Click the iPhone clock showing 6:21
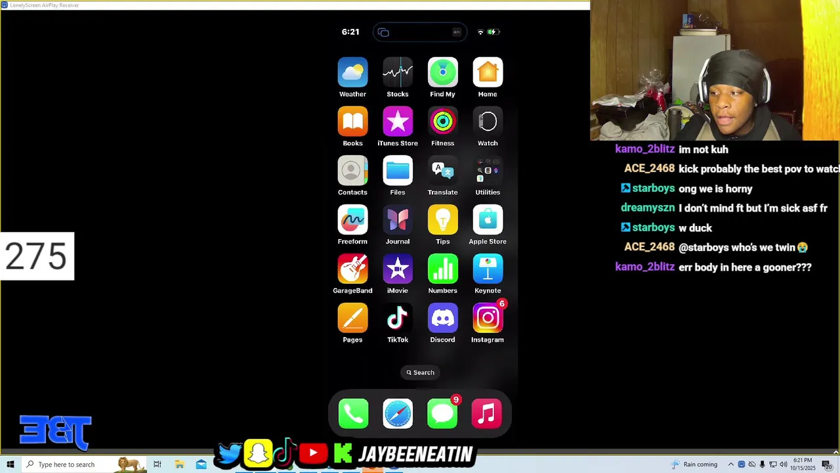Viewport: 840px width, 473px height. click(x=350, y=32)
